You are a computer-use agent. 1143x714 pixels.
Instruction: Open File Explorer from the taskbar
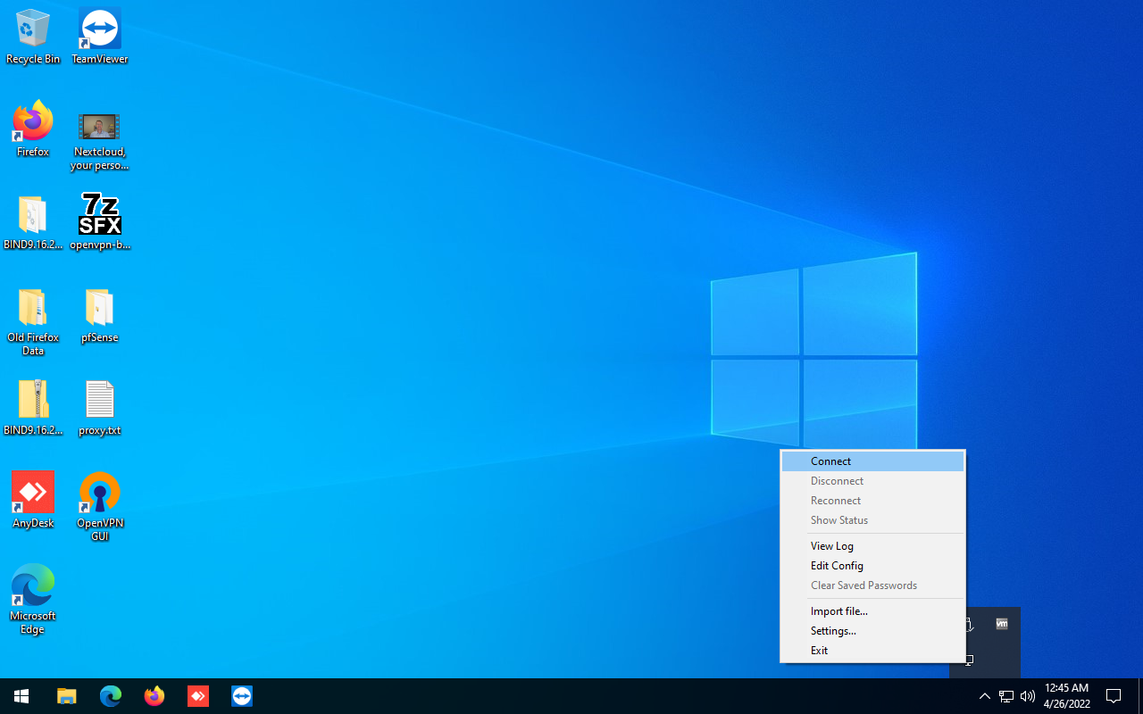(x=67, y=696)
